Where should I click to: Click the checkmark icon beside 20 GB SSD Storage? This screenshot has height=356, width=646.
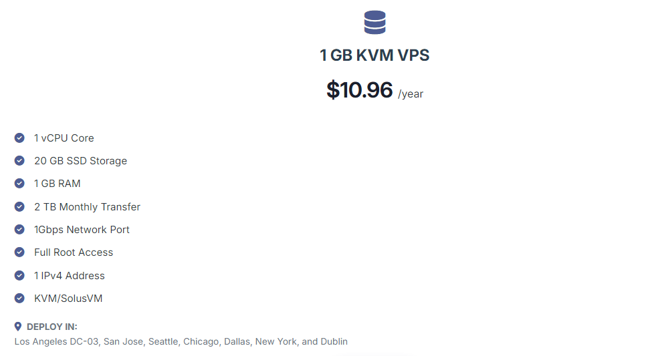(x=19, y=160)
